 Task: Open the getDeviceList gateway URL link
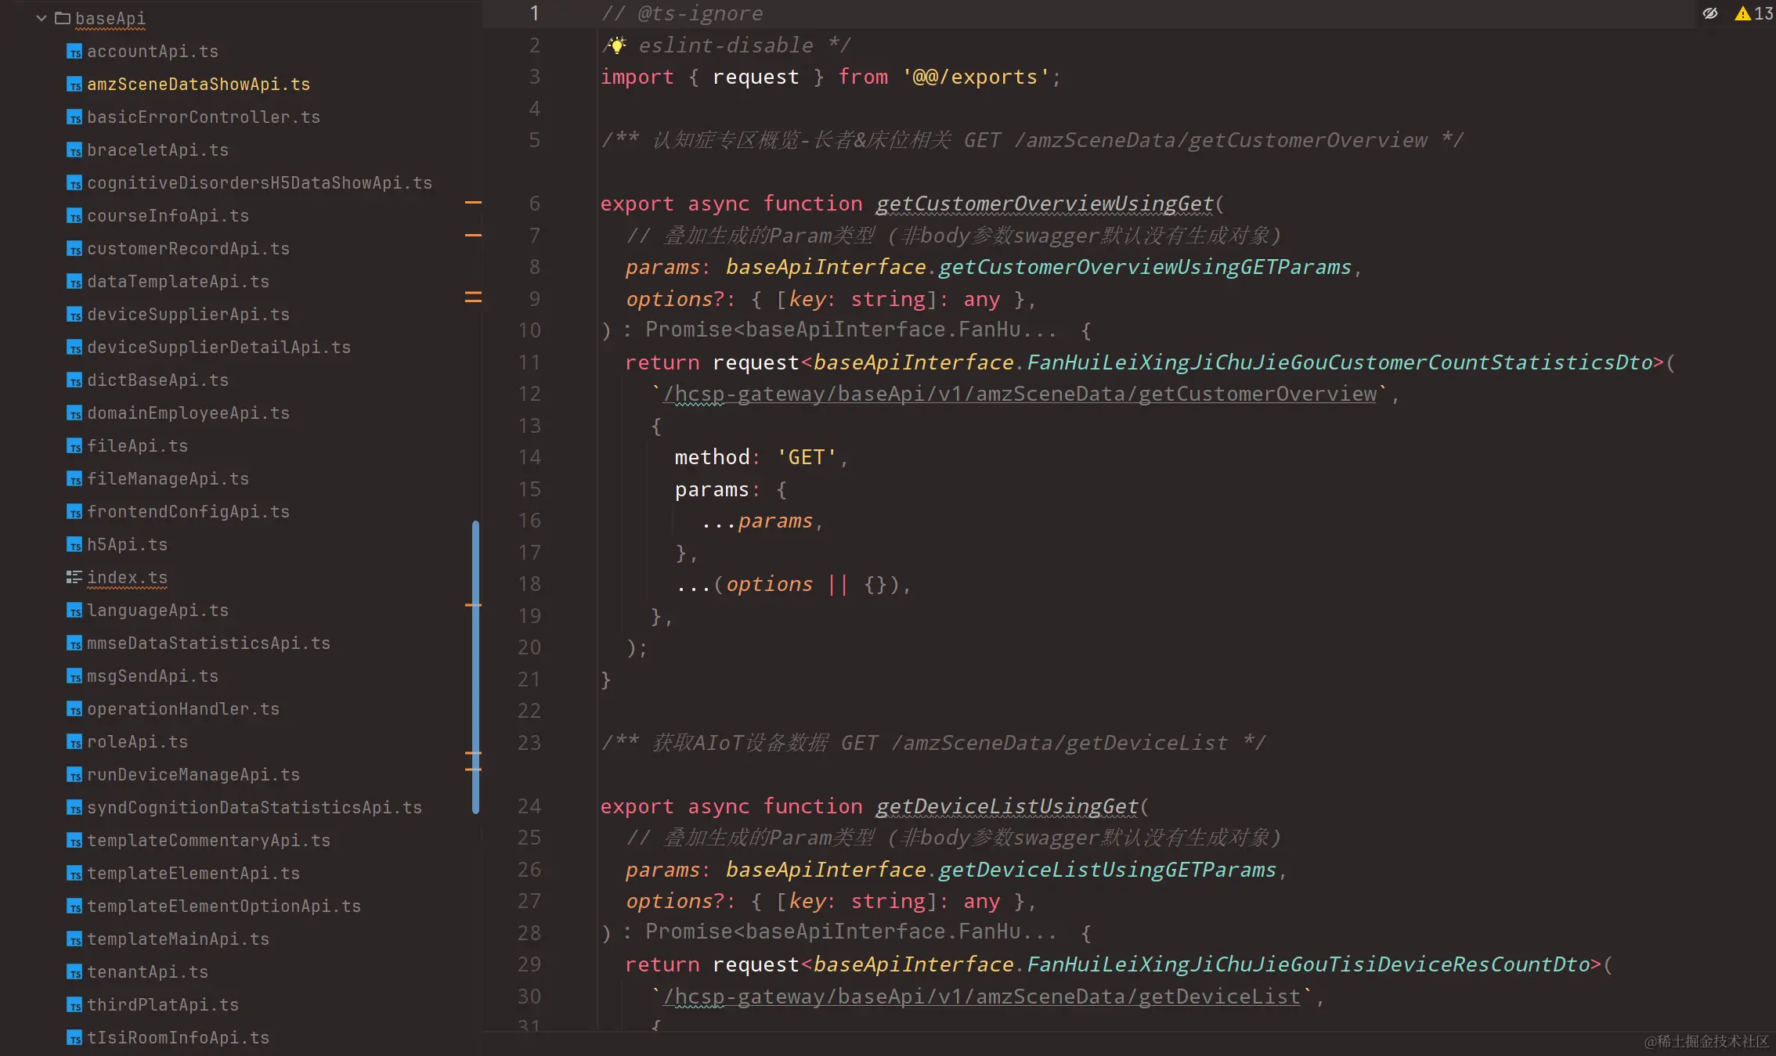click(979, 997)
